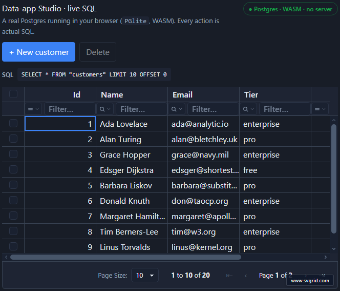The image size is (340, 291).
Task: Sort by the Email column header
Action: 203,95
